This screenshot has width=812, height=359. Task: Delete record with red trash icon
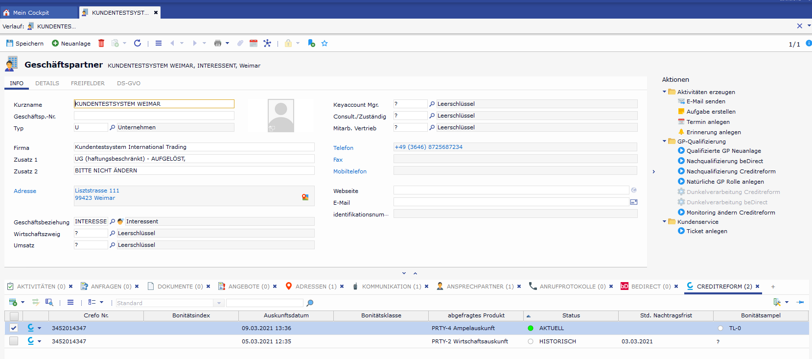(101, 43)
